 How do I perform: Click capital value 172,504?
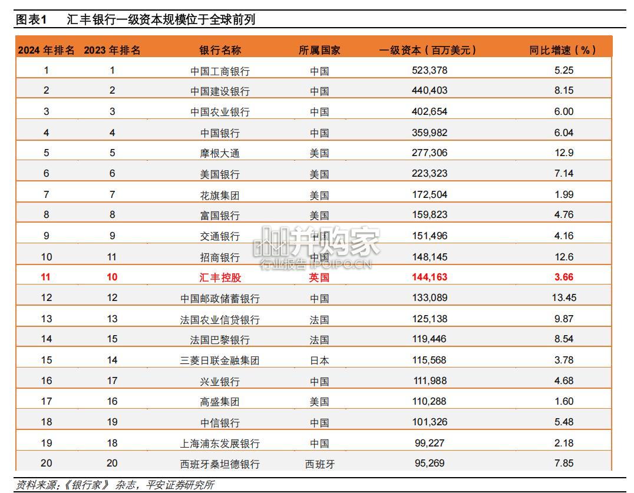coord(430,194)
